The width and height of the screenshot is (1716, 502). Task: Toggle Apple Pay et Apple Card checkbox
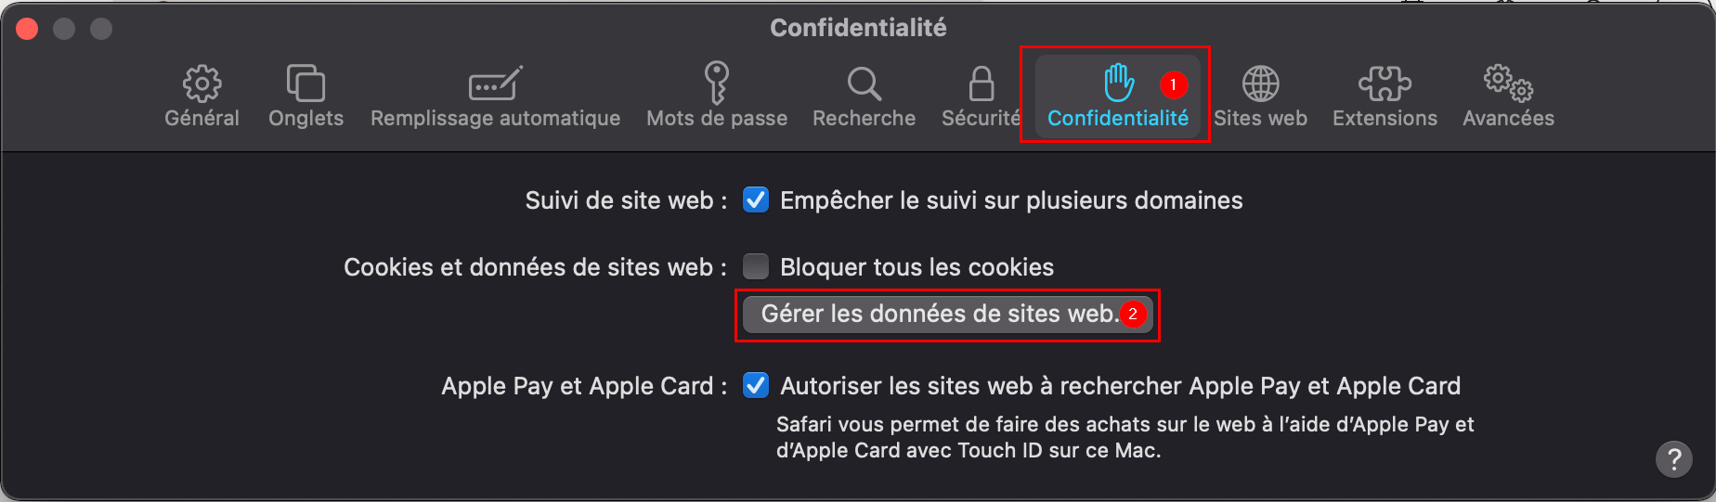point(756,385)
